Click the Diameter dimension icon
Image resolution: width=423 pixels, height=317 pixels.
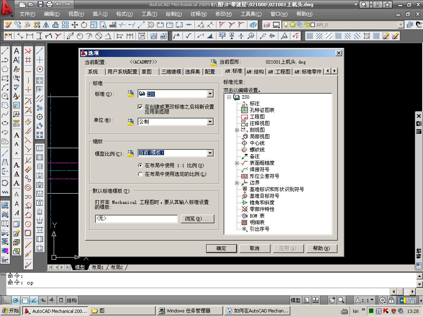99,36
